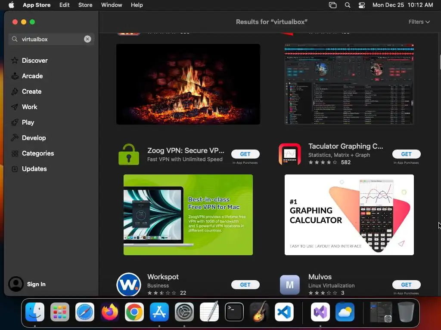
Task: Open Terminal from the Dock
Action: [x=234, y=312]
